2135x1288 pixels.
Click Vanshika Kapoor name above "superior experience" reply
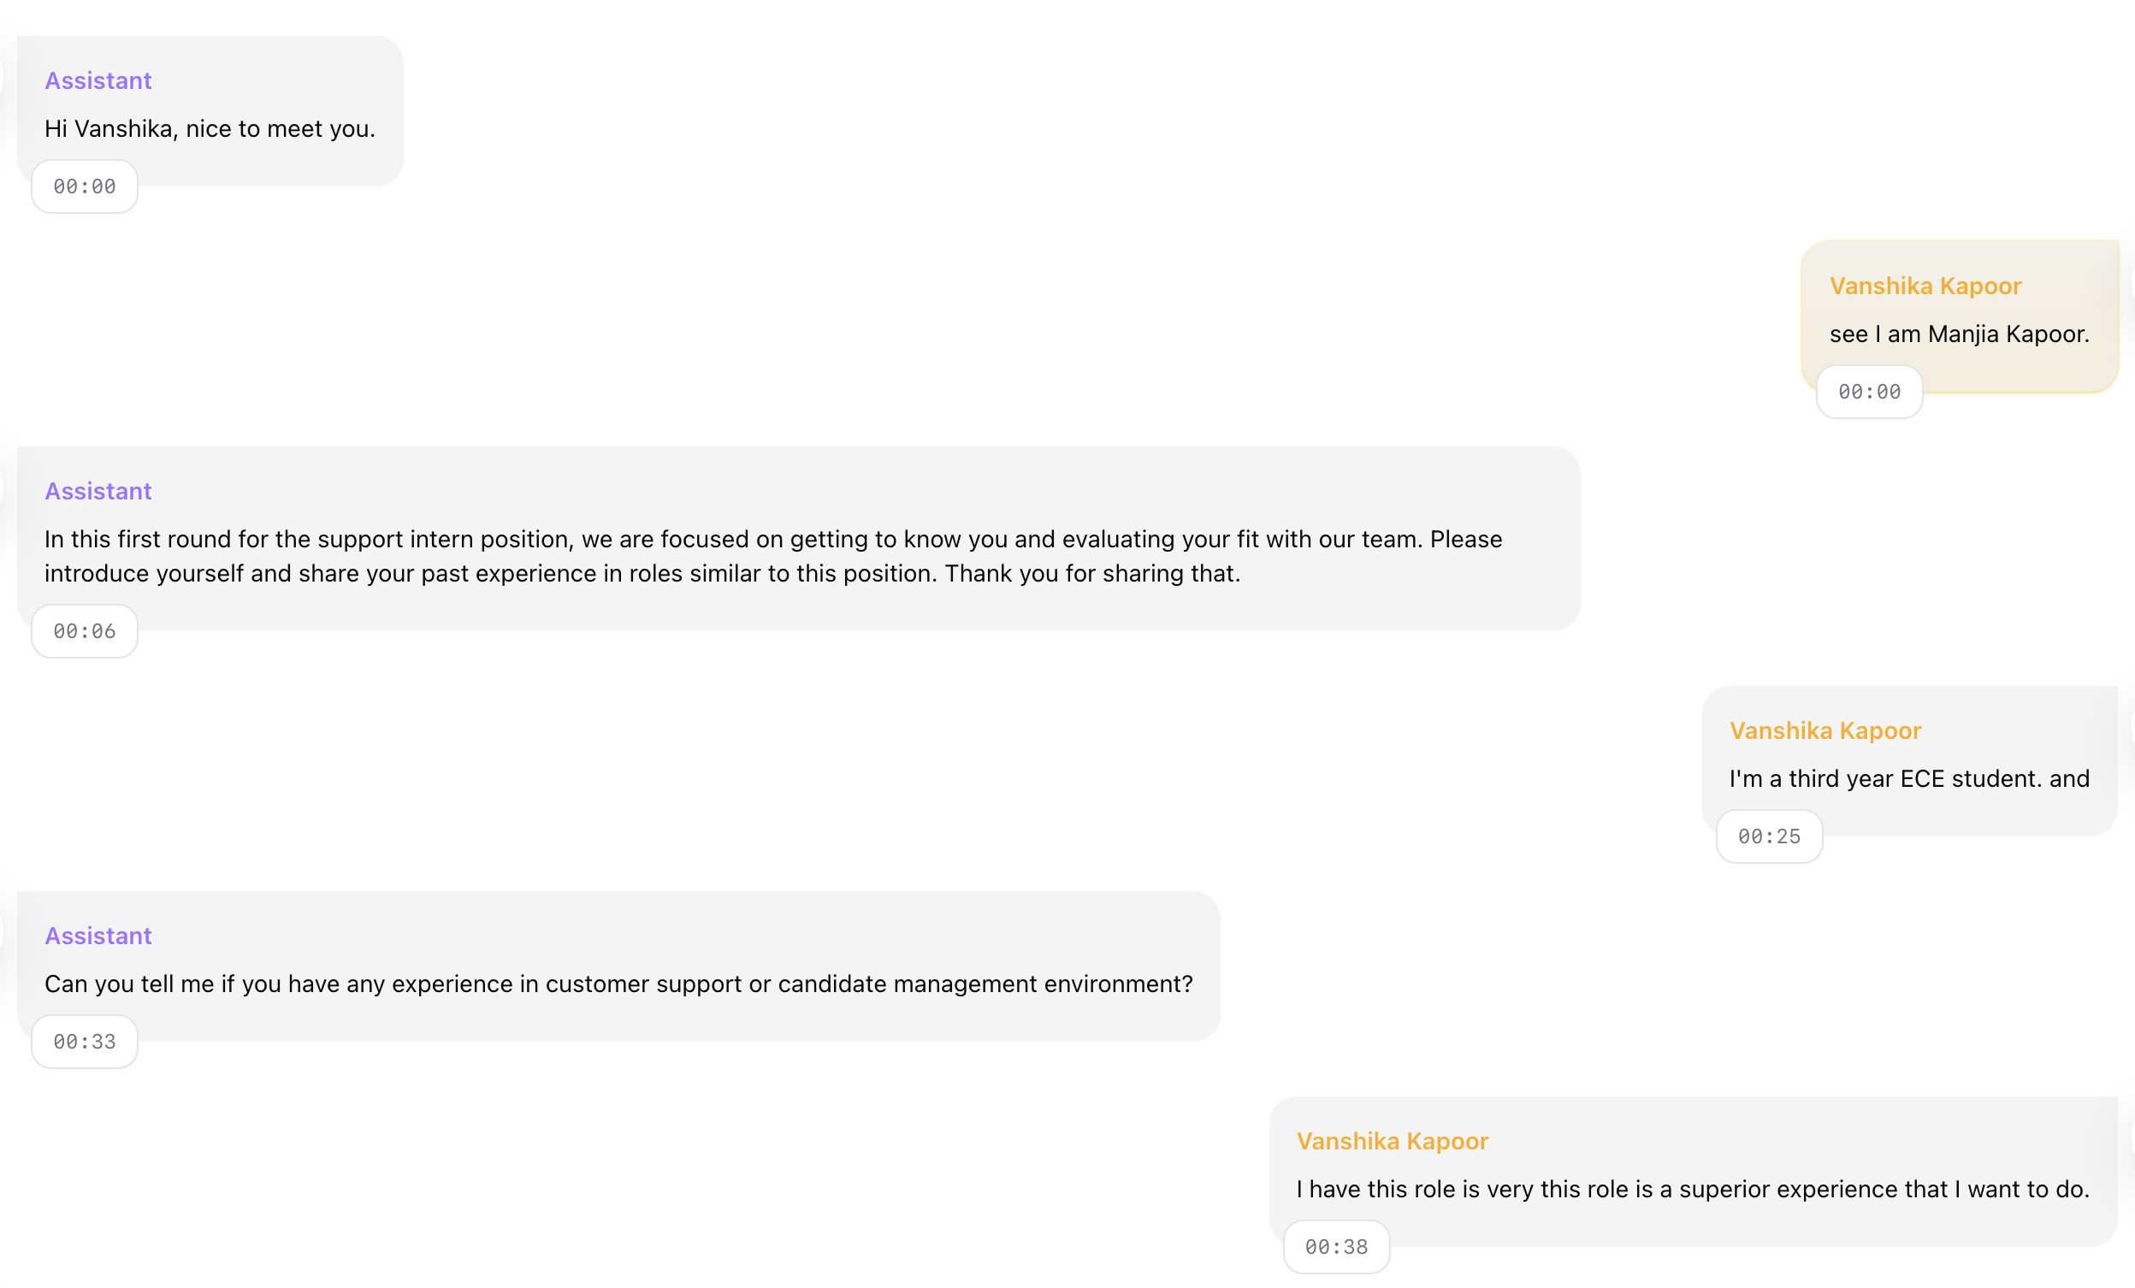pos(1392,1142)
